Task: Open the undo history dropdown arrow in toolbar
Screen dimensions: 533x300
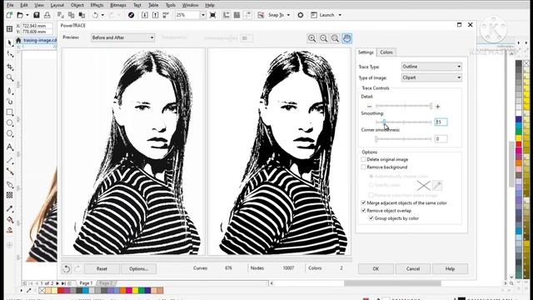Action: (102, 15)
